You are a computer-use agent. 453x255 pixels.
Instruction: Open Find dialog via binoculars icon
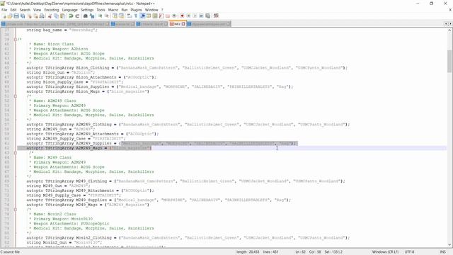pos(86,16)
